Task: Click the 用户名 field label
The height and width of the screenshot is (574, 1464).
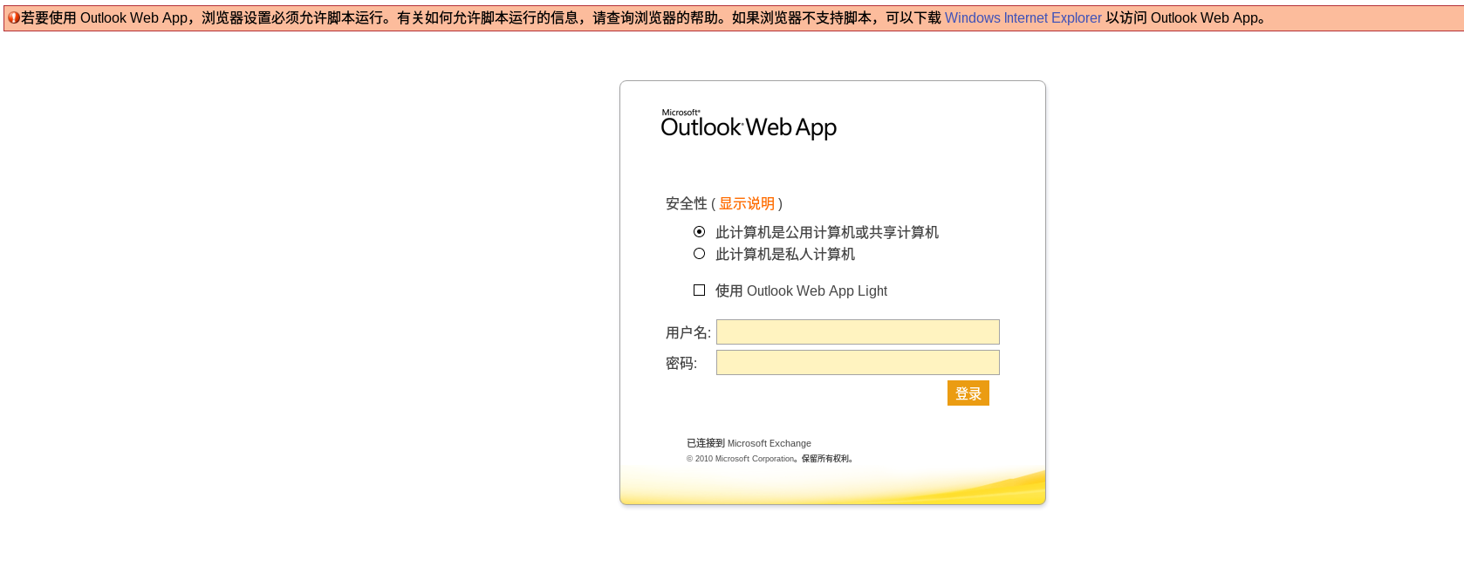Action: pos(688,333)
